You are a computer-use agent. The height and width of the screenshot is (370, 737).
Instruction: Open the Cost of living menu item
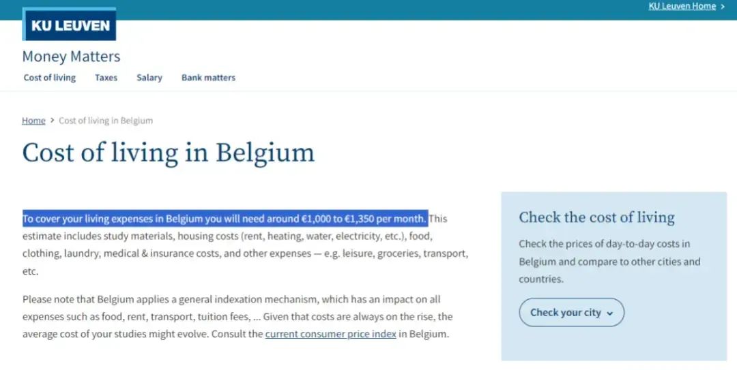pos(50,78)
